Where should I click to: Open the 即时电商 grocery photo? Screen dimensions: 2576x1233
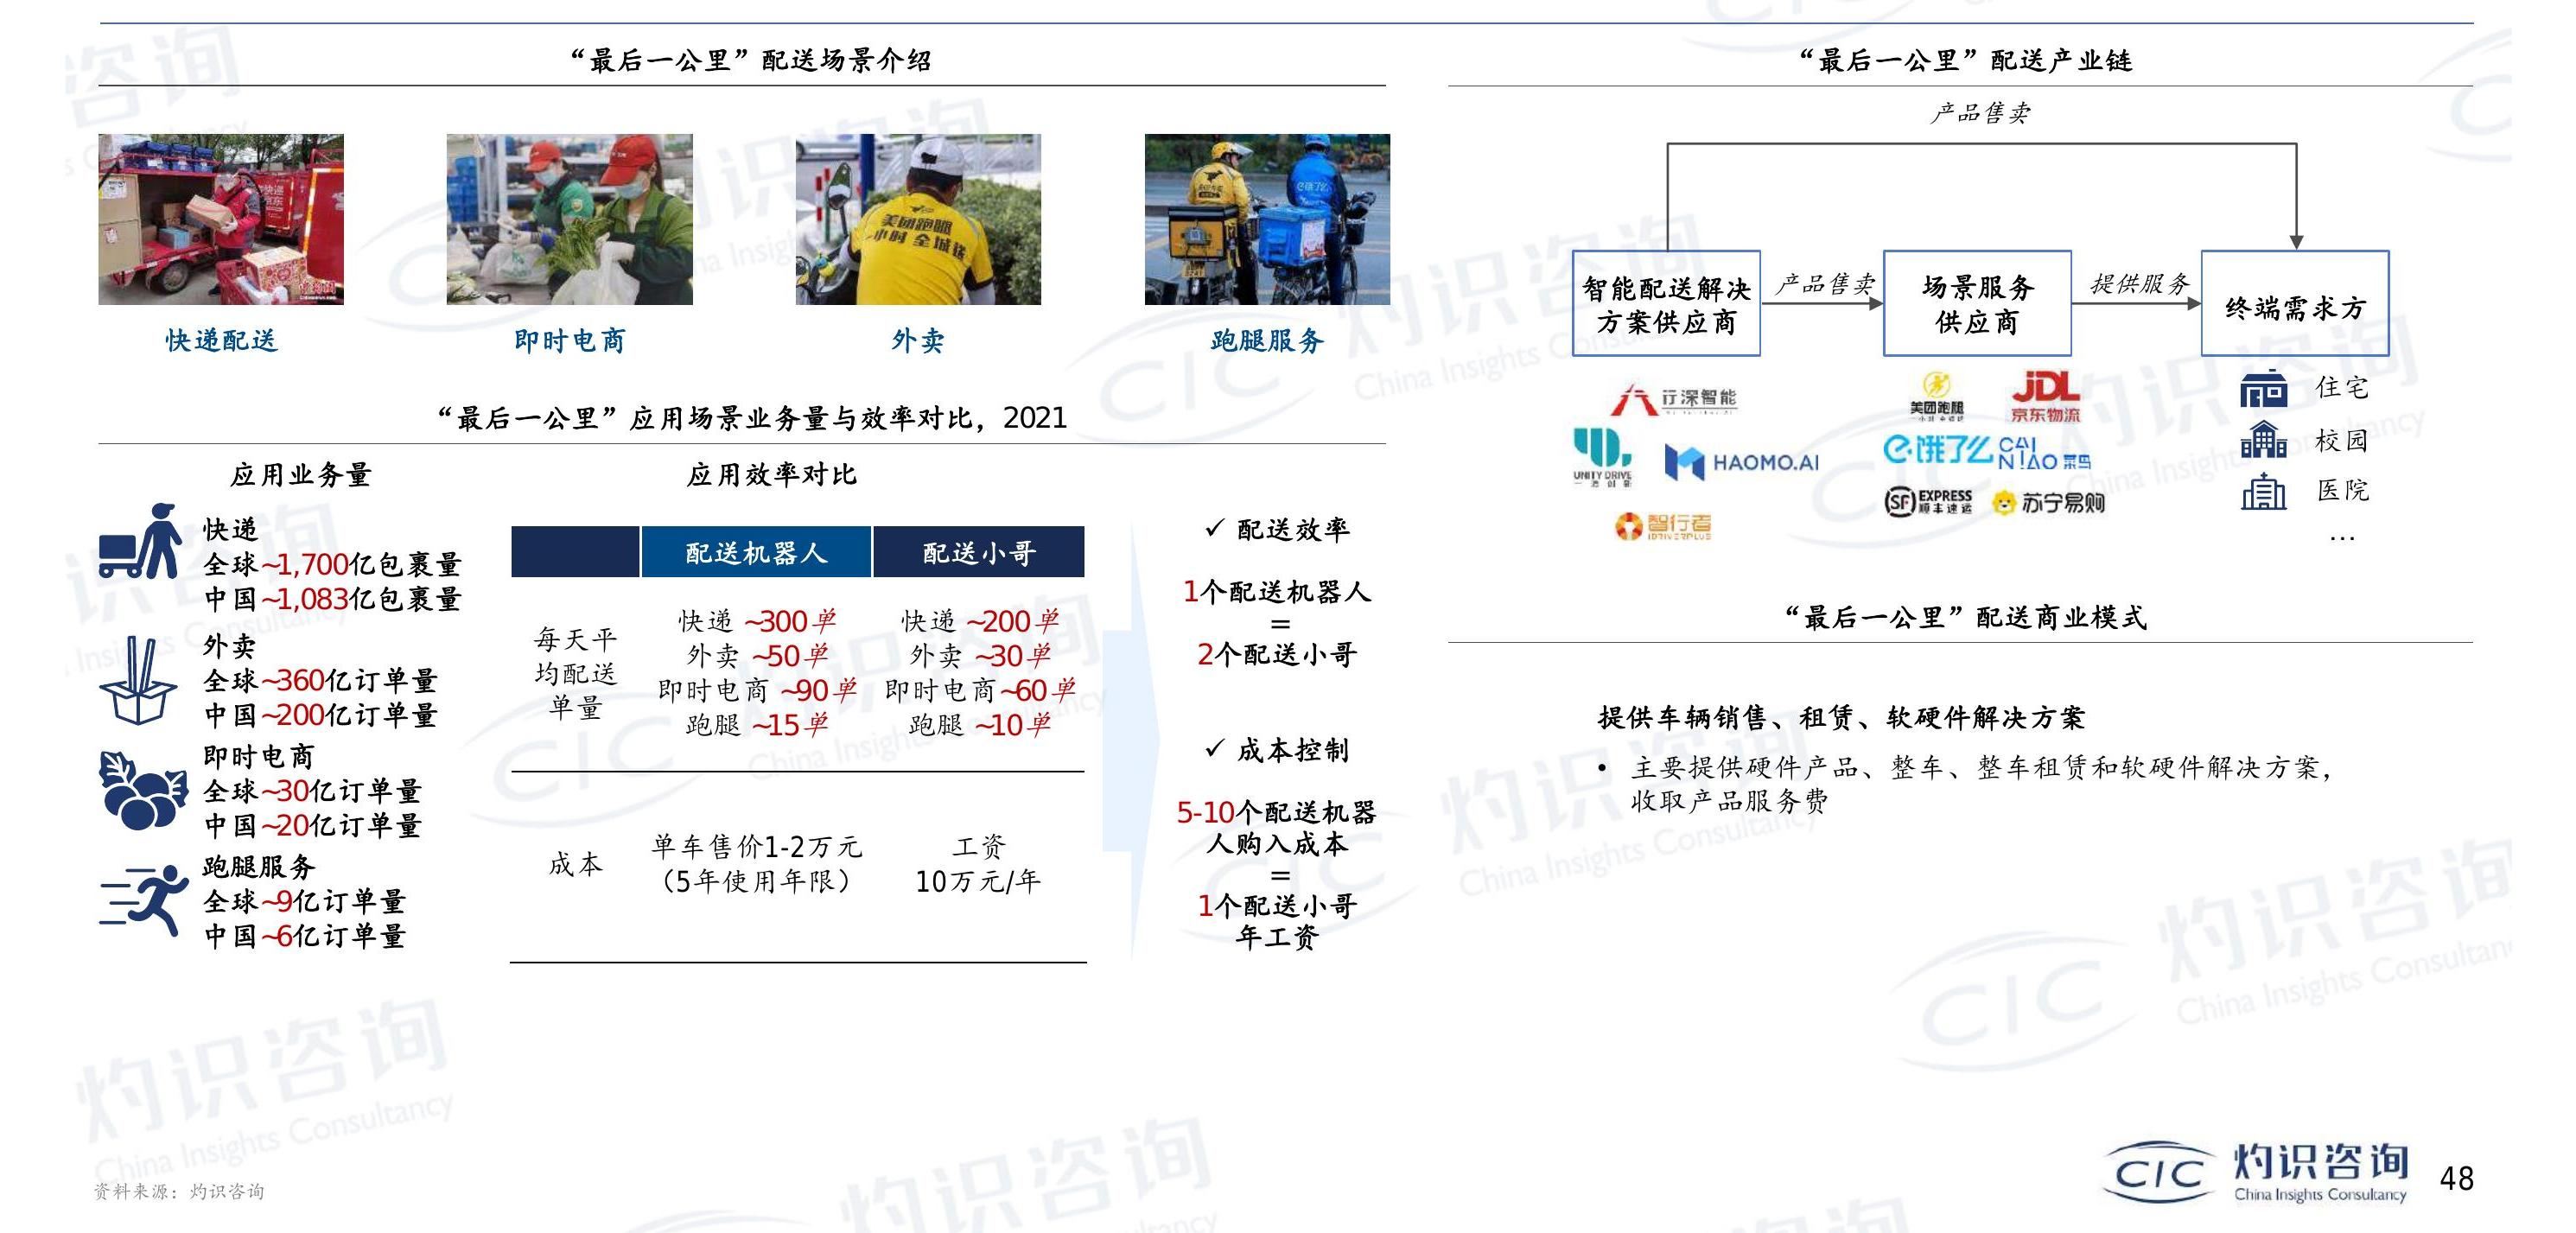point(569,219)
